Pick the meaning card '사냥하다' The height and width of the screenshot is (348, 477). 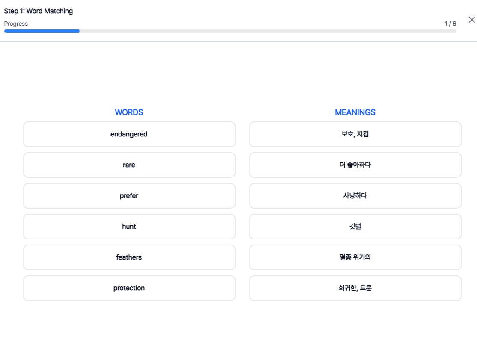(x=355, y=196)
